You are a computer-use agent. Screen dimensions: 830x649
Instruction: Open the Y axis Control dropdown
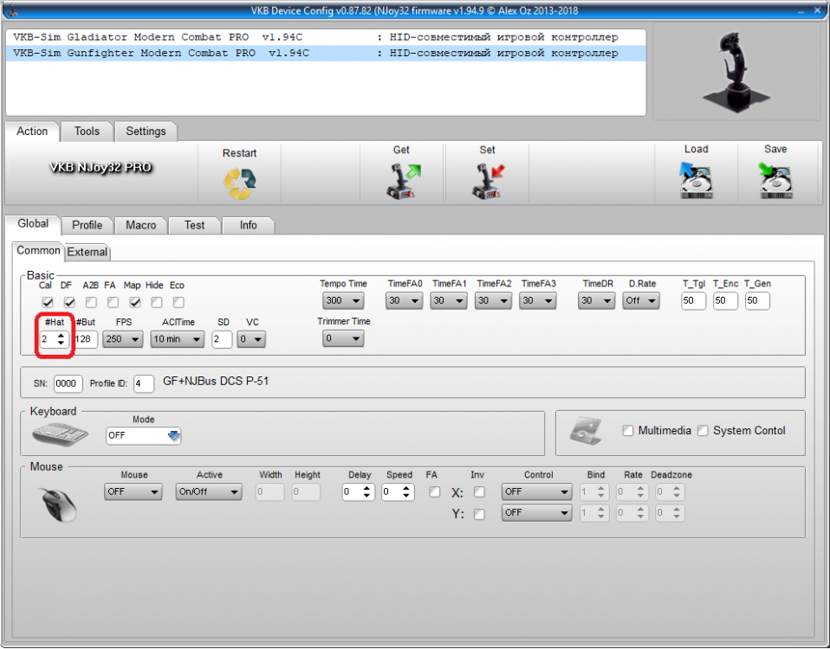click(537, 513)
